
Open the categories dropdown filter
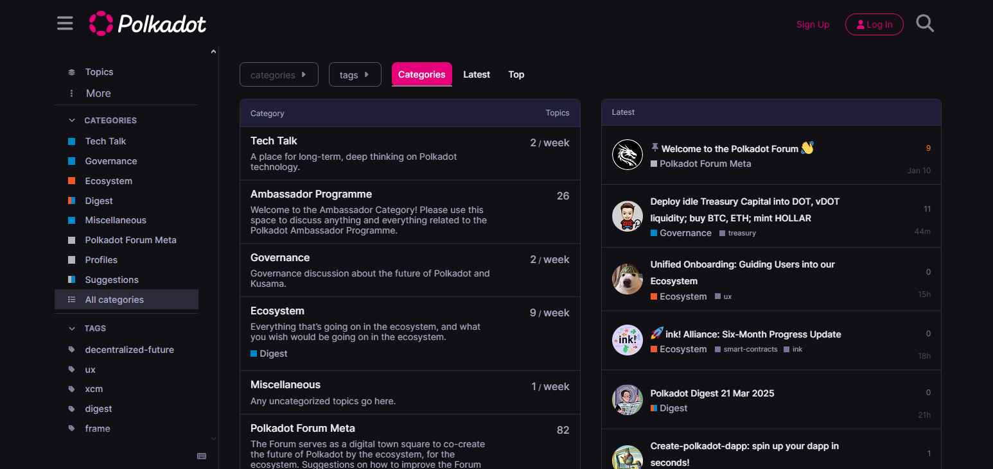[x=279, y=74]
